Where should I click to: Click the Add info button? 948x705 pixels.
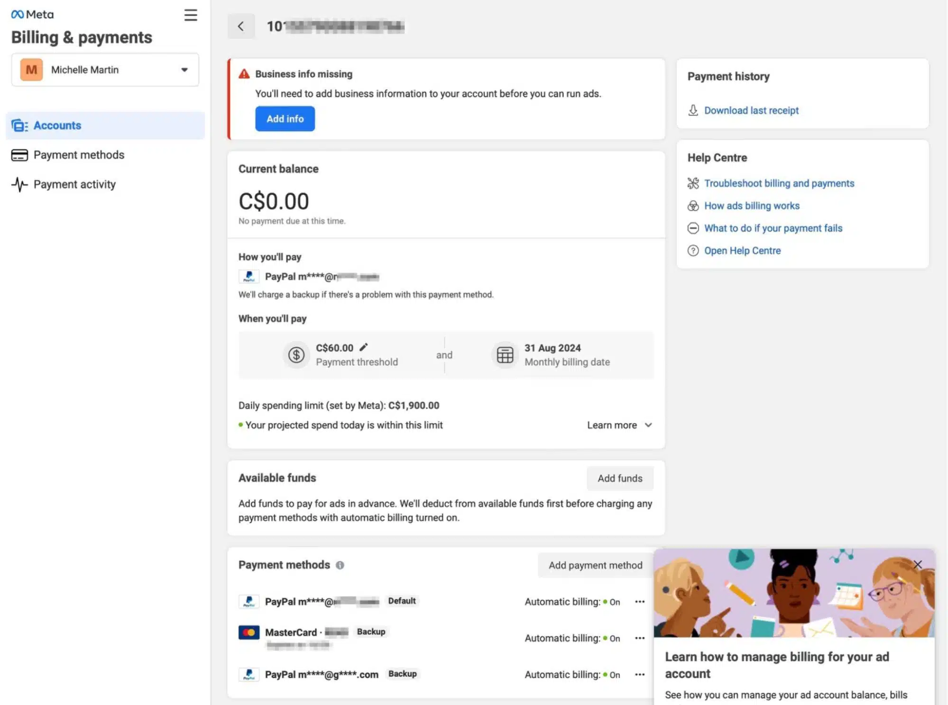285,119
